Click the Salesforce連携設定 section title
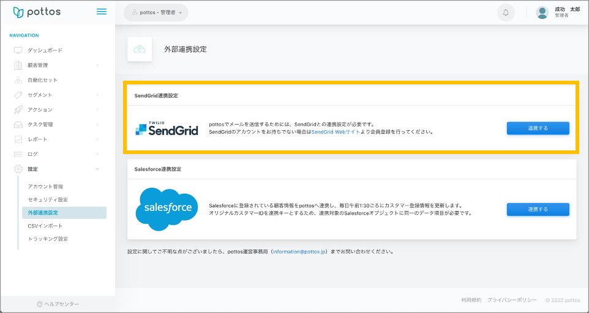589x313 pixels. pyautogui.click(x=158, y=169)
